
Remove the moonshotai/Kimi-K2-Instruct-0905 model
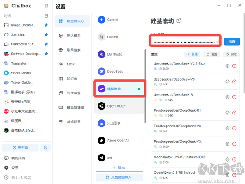(234, 159)
